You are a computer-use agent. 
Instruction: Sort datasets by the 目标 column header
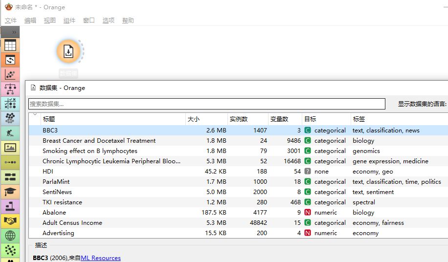coord(327,119)
